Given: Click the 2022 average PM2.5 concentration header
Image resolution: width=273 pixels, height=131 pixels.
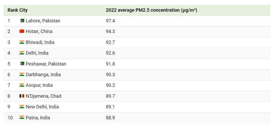Looking at the screenshot, I should [x=152, y=10].
